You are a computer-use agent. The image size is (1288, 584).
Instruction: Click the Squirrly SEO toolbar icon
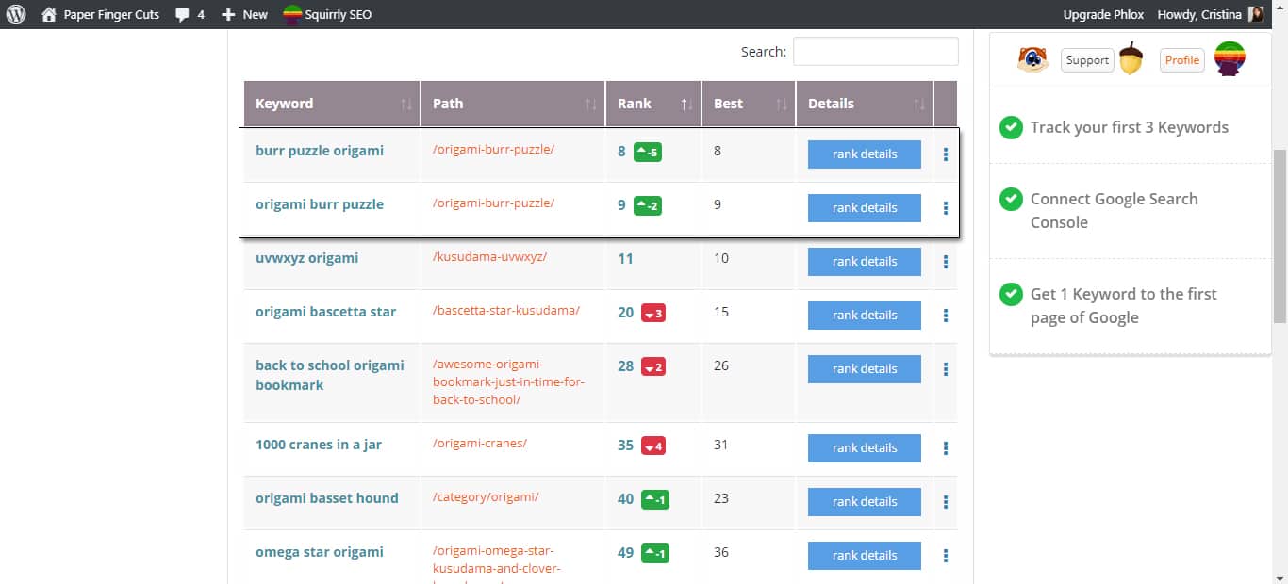293,14
